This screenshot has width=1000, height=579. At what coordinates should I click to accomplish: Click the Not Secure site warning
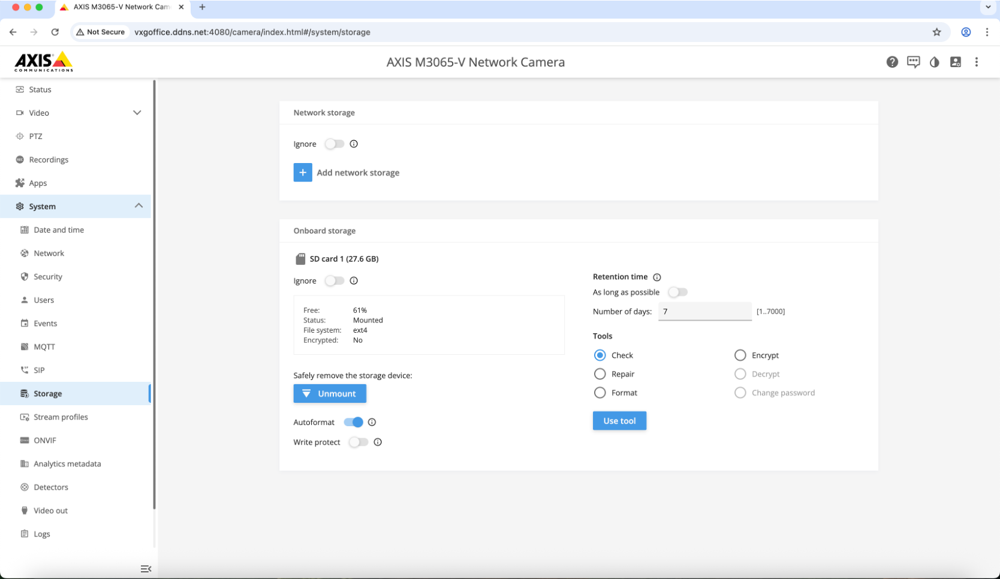click(x=101, y=32)
